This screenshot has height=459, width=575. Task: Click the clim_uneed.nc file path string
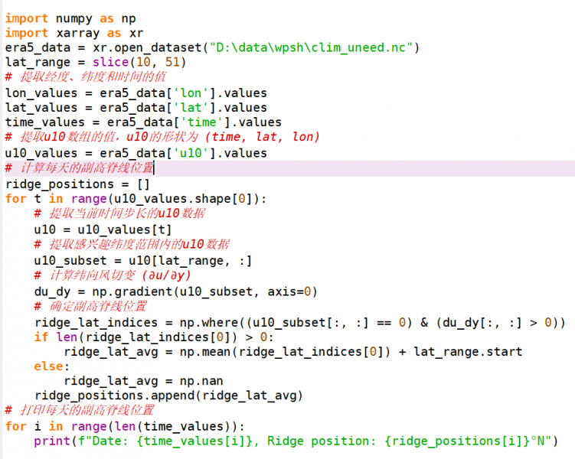[x=315, y=47]
